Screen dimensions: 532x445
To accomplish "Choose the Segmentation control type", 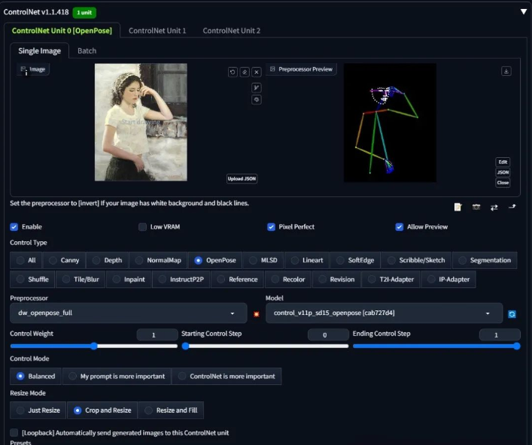I will pos(485,260).
